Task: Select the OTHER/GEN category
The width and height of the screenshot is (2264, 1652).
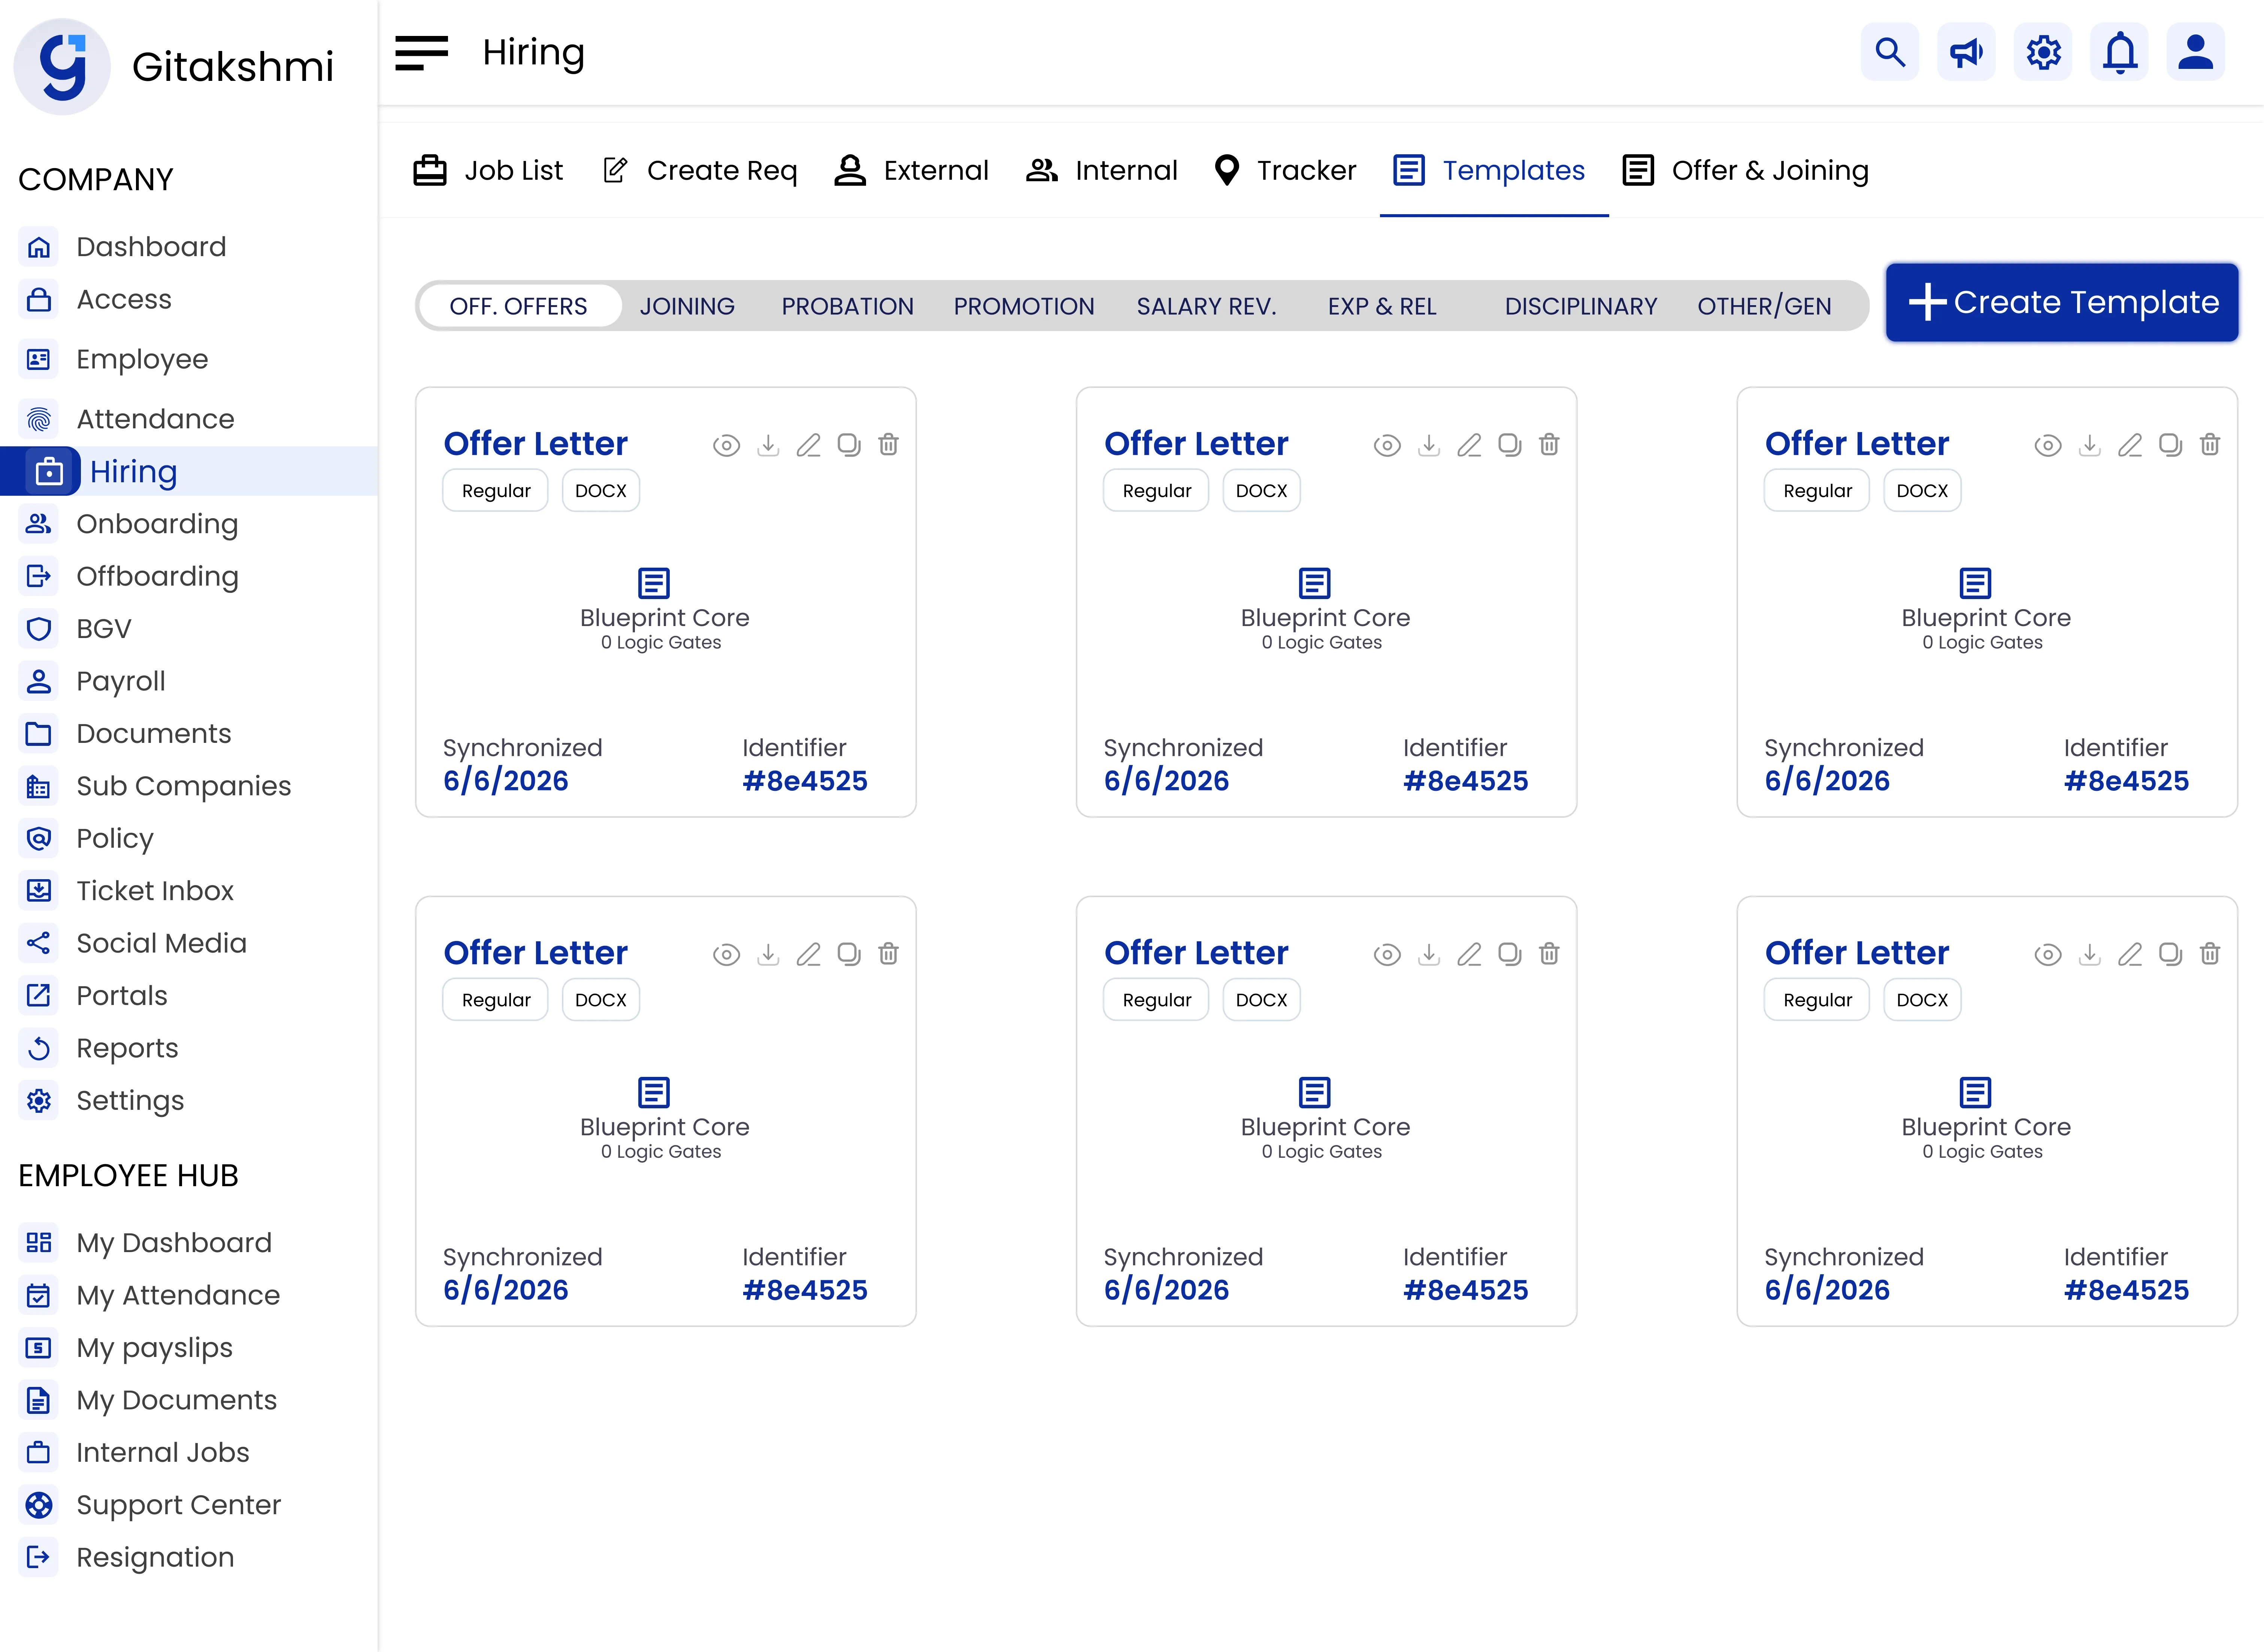Action: point(1764,306)
